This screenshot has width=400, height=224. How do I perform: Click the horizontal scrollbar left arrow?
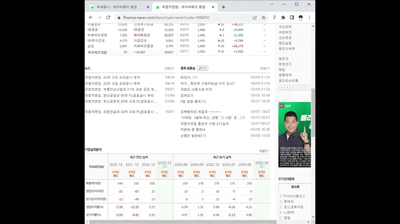click(87, 222)
